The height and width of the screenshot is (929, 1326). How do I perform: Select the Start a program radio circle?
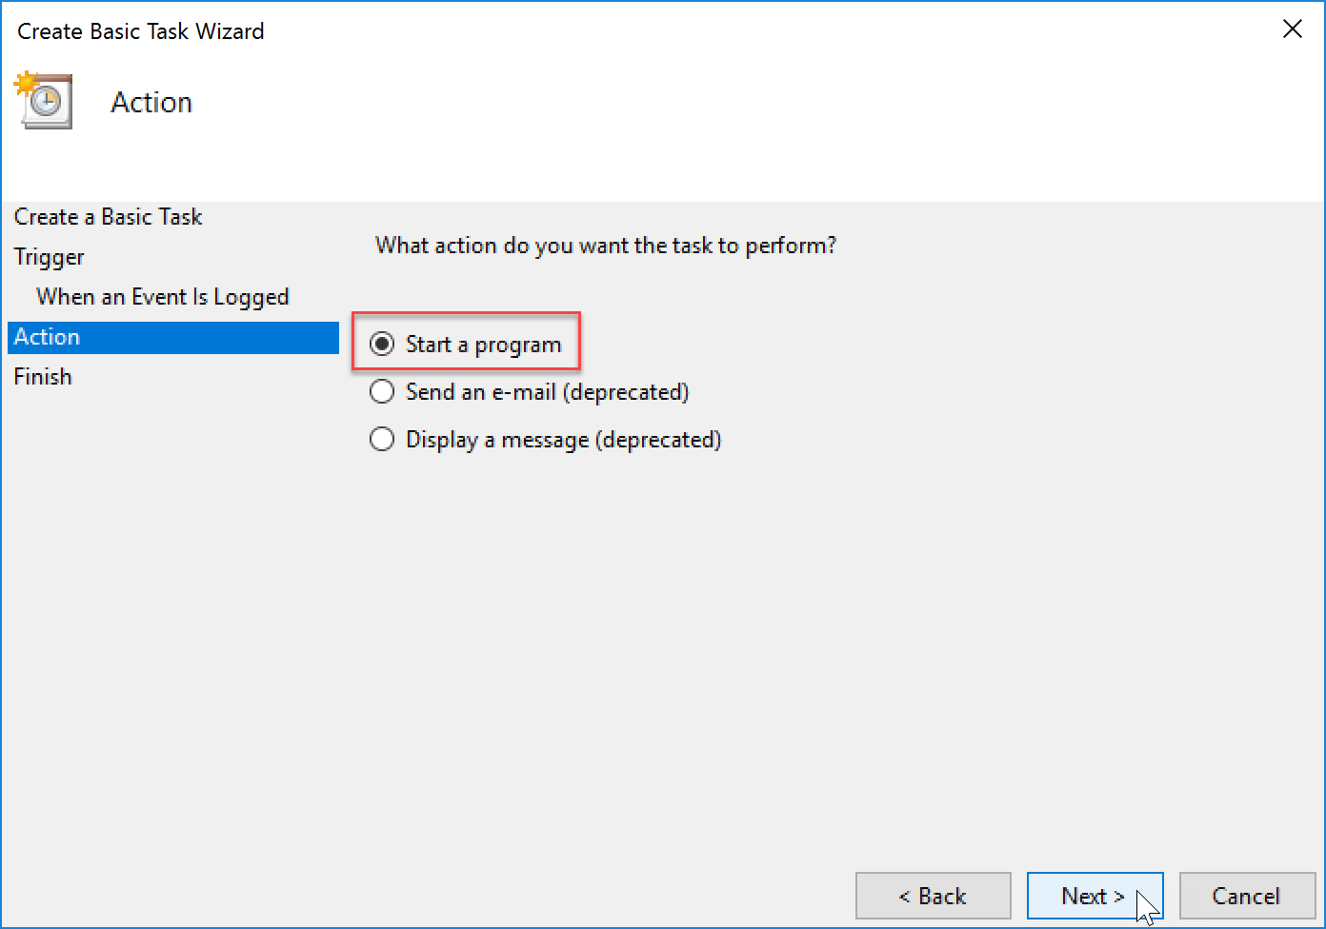pos(382,344)
